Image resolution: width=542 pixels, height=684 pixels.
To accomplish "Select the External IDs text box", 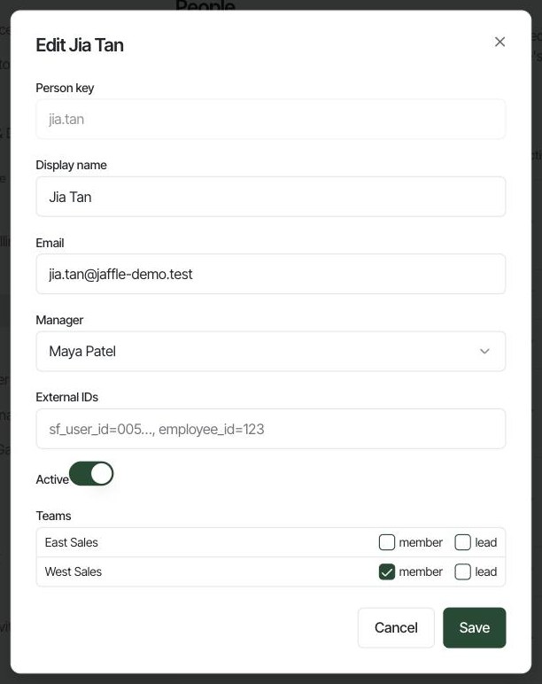I will [271, 429].
